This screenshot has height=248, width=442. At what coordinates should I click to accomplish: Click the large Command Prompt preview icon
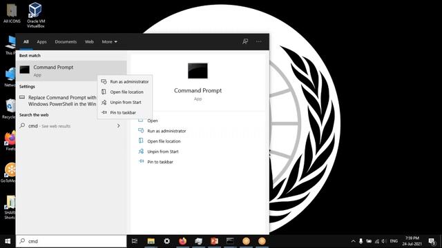tap(198, 70)
